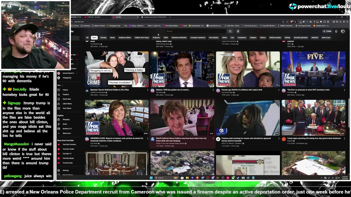Open the McNugget Caviar bookmark
The width and height of the screenshot is (351, 197).
[114, 26]
